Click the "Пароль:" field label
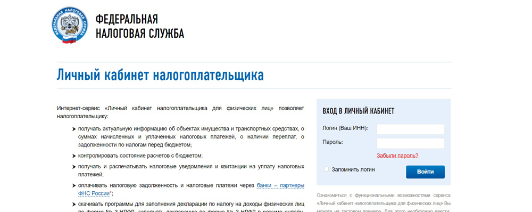 click(332, 142)
